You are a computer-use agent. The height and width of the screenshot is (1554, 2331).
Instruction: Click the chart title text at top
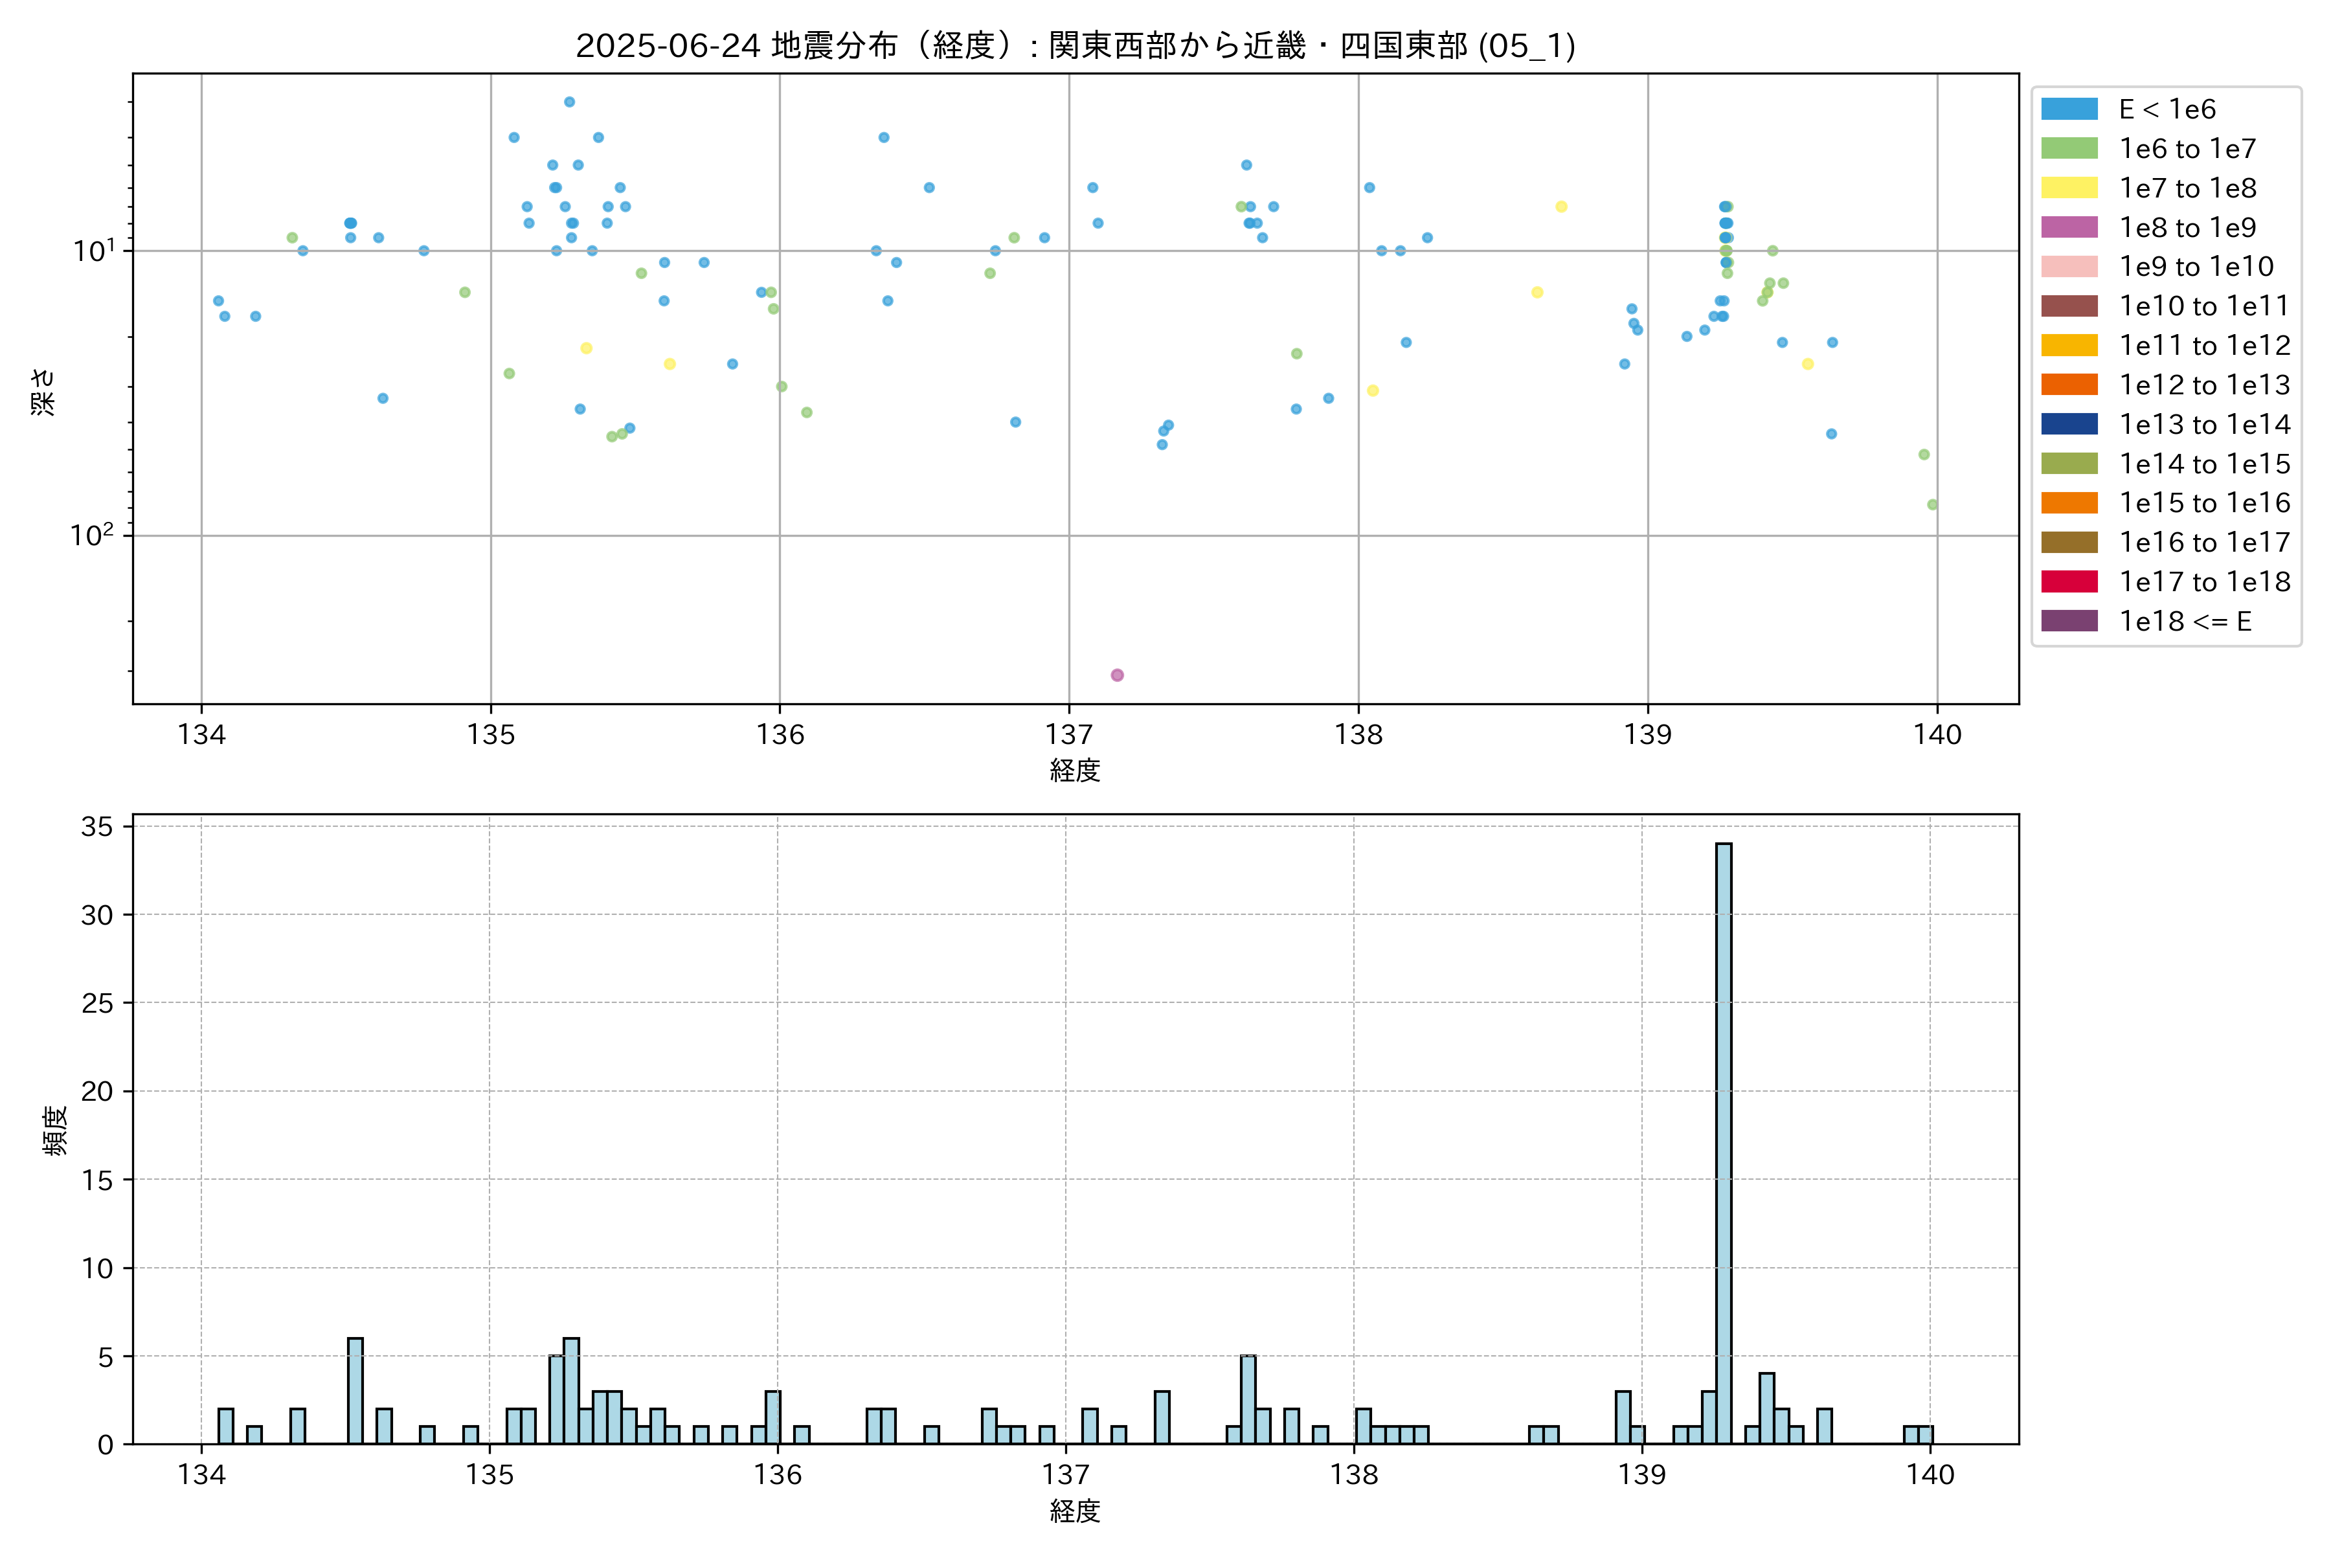(x=1075, y=45)
